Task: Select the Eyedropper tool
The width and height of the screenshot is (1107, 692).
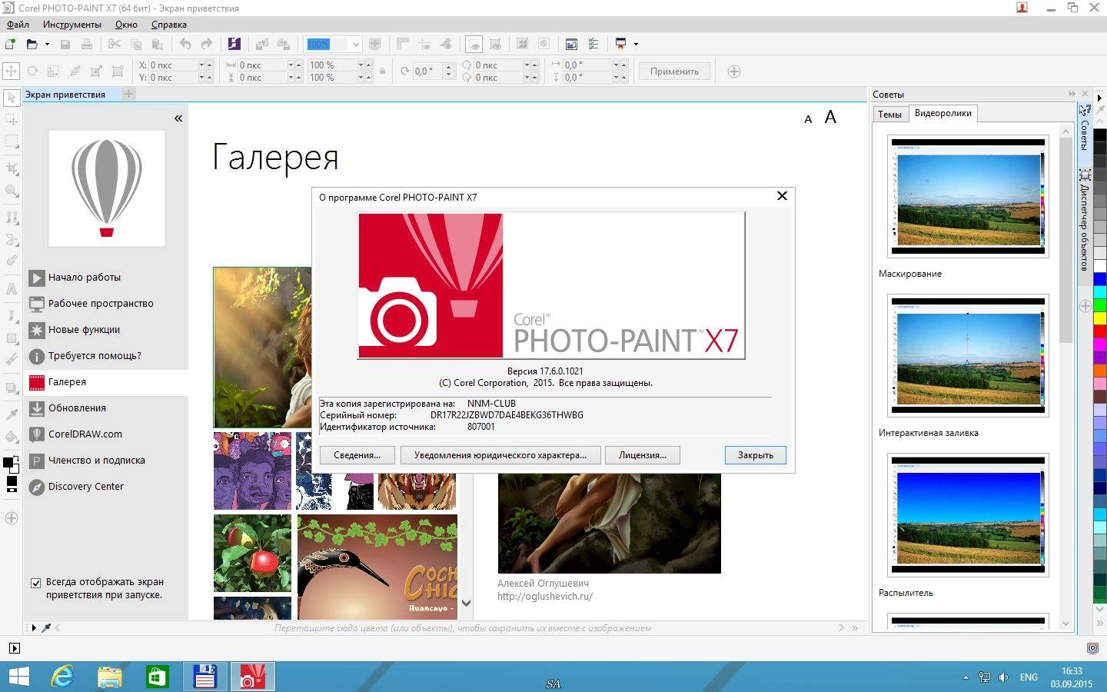Action: point(12,414)
